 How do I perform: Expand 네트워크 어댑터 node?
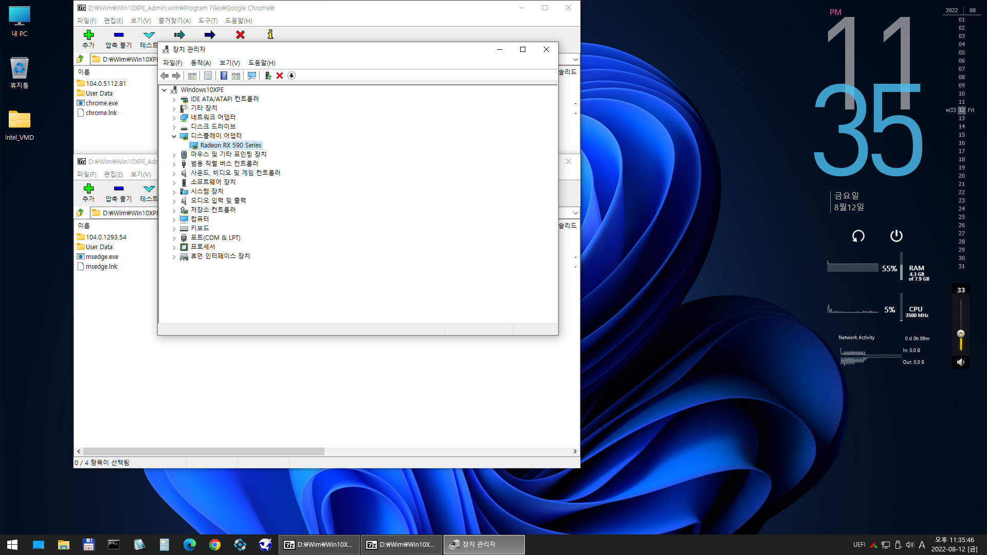[x=174, y=118]
